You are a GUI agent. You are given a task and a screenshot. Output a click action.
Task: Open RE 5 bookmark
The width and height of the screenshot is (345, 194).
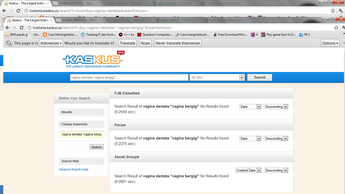[305, 34]
